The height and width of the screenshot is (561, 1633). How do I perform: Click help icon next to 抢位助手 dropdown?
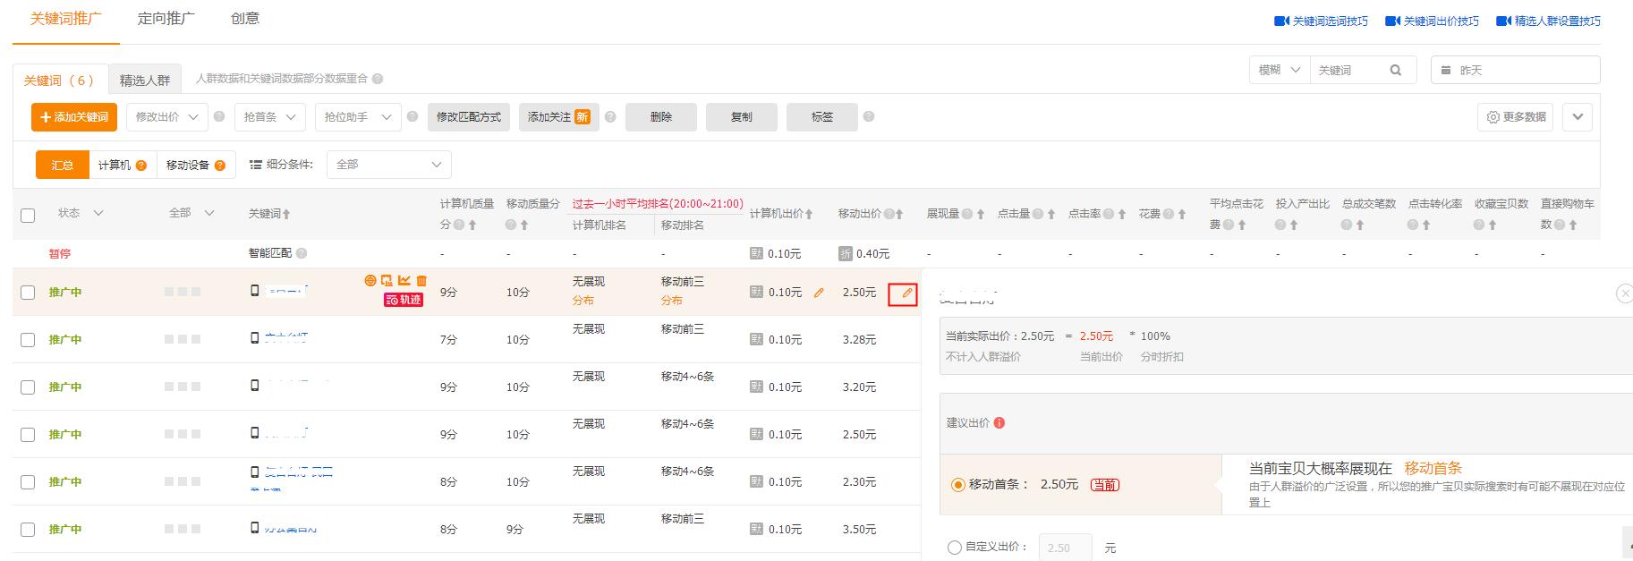tap(413, 116)
